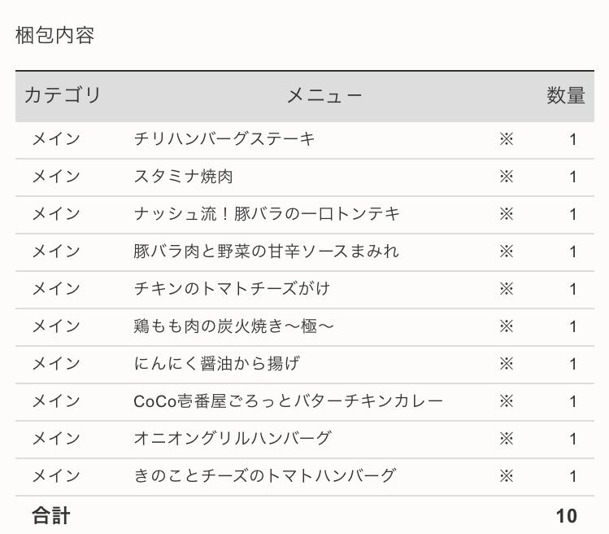This screenshot has width=609, height=534.
Task: Click the ※ mark beside チキンのトマトチーズがけ
Action: [x=507, y=289]
